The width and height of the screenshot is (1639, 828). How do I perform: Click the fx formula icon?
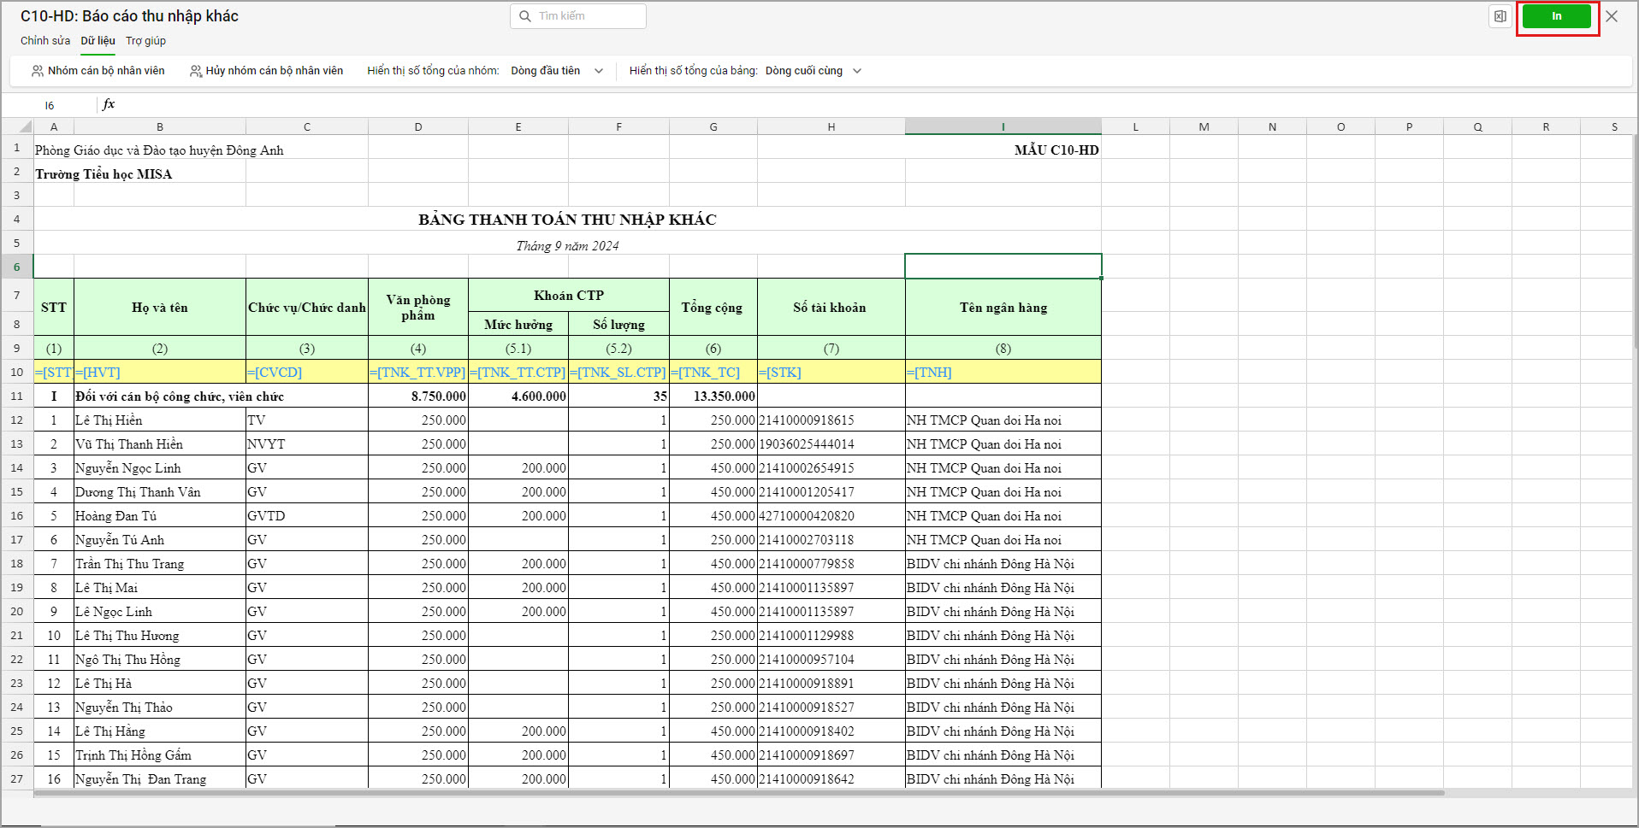(109, 104)
